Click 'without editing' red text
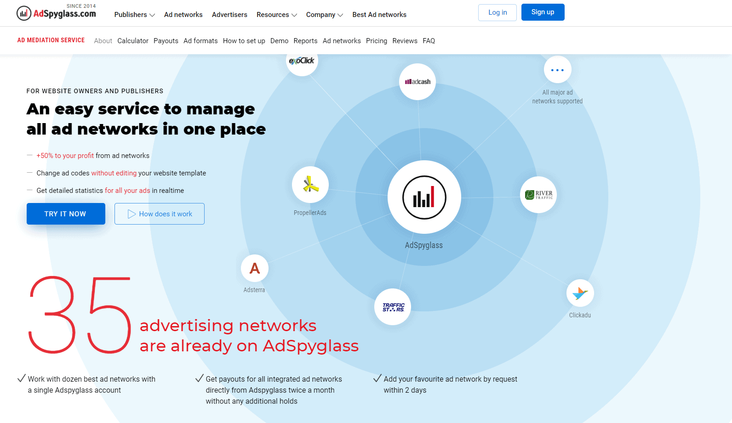 coord(114,173)
